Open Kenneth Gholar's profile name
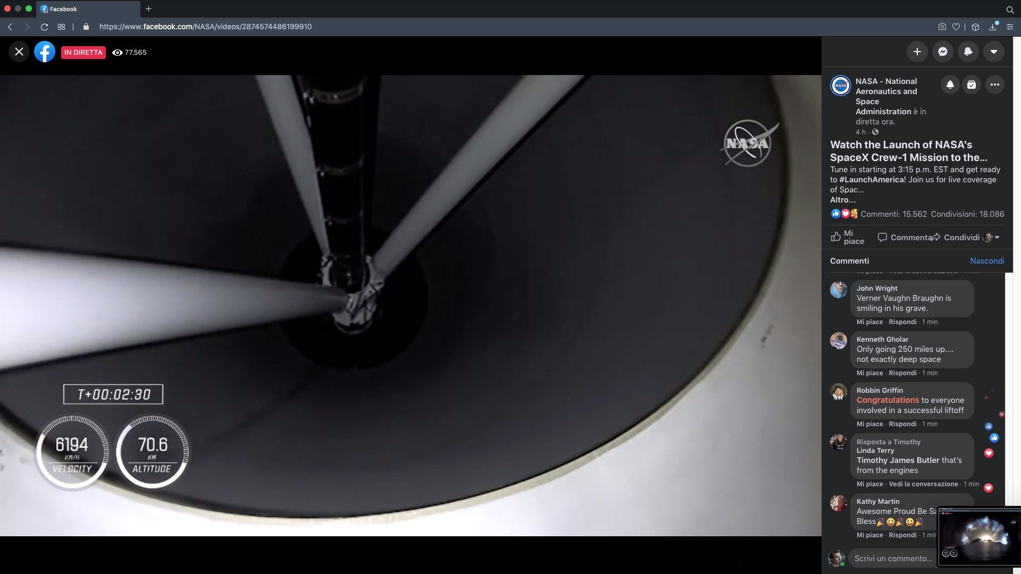The width and height of the screenshot is (1021, 574). 882,340
